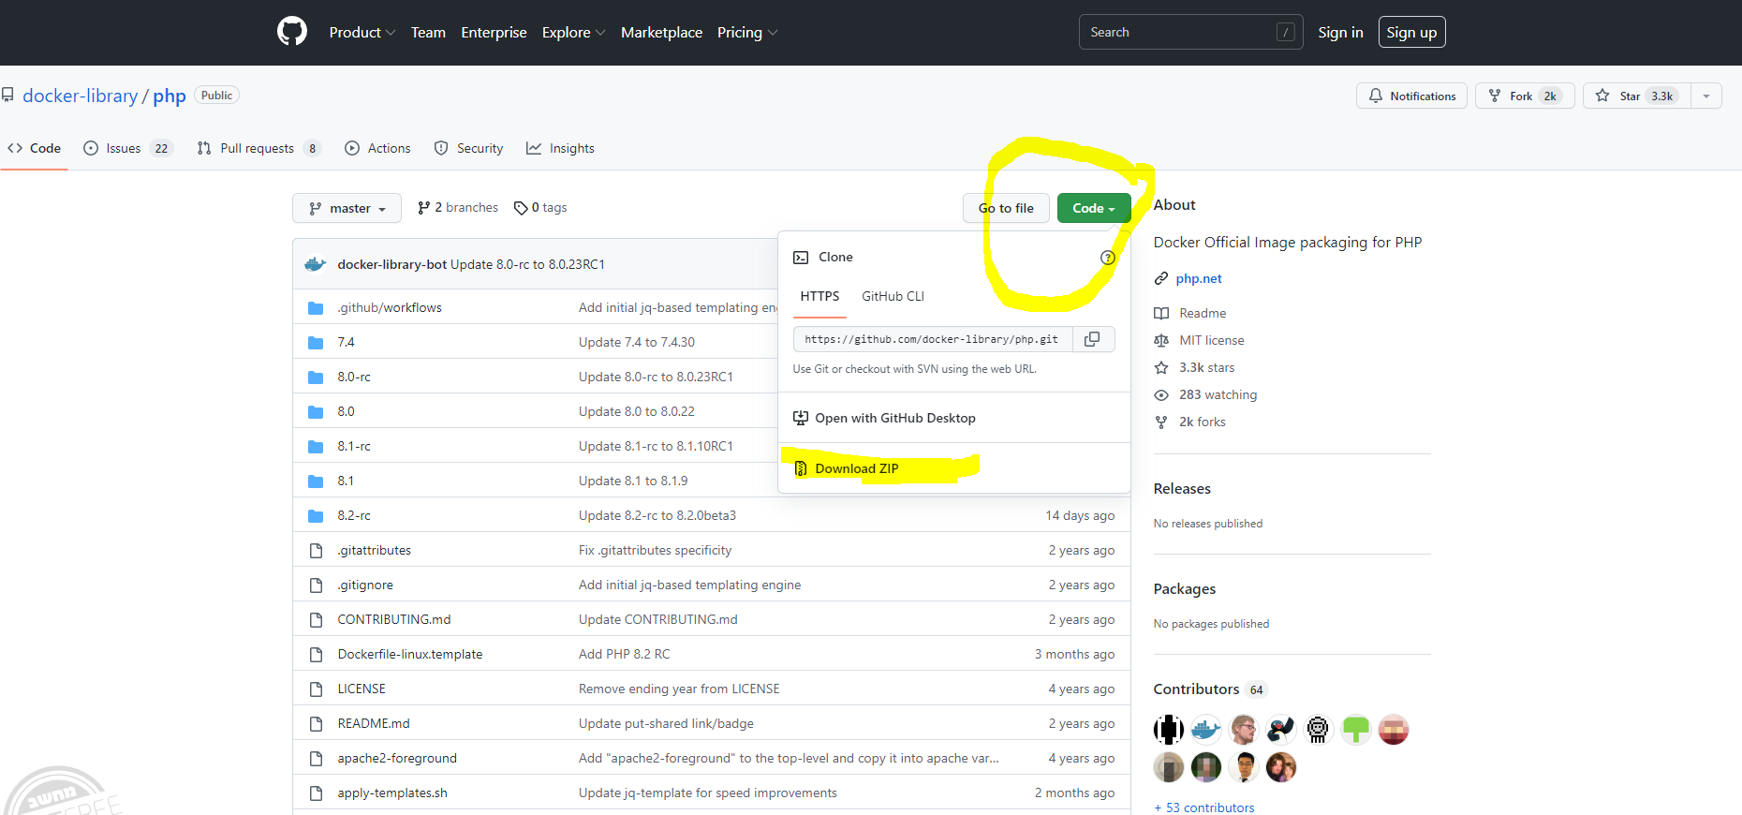Fork the repository

pyautogui.click(x=1525, y=96)
